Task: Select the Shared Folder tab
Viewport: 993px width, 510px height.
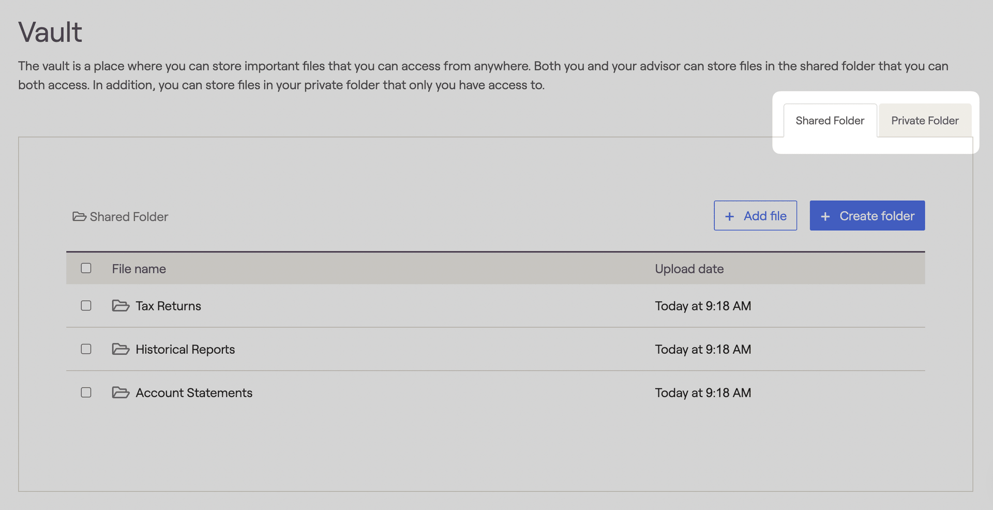Action: (830, 121)
